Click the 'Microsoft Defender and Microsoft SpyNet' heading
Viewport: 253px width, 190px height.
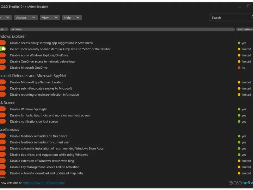click(x=33, y=75)
